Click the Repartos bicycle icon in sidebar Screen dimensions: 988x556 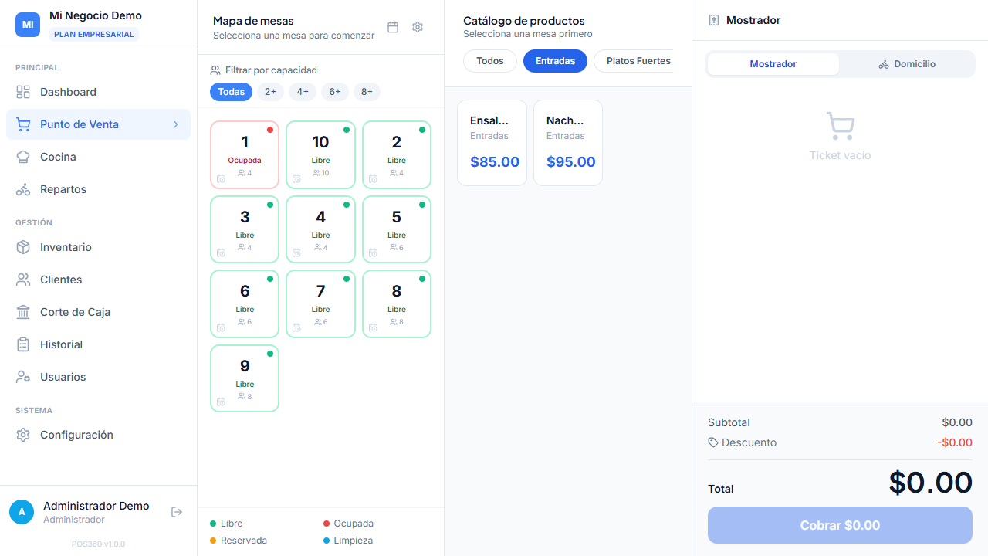coord(23,189)
